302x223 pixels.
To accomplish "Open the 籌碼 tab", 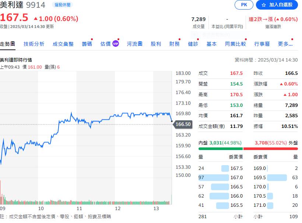I will click(x=87, y=44).
